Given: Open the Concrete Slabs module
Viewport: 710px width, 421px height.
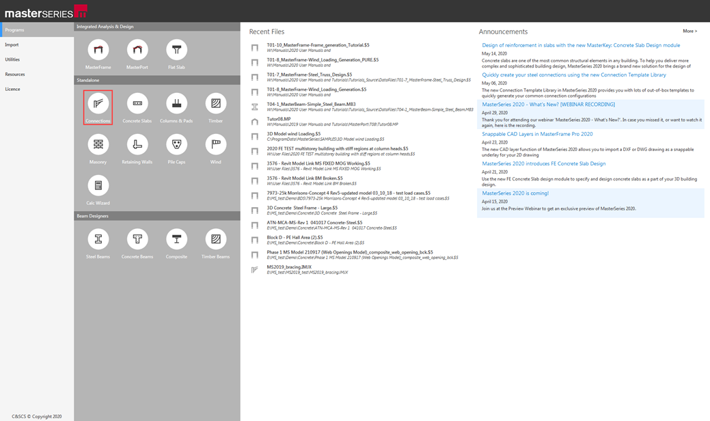Looking at the screenshot, I should click(137, 104).
